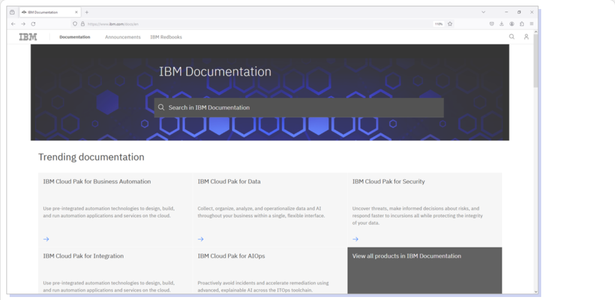
Task: Click View all products in IBM Documentation
Action: point(425,271)
